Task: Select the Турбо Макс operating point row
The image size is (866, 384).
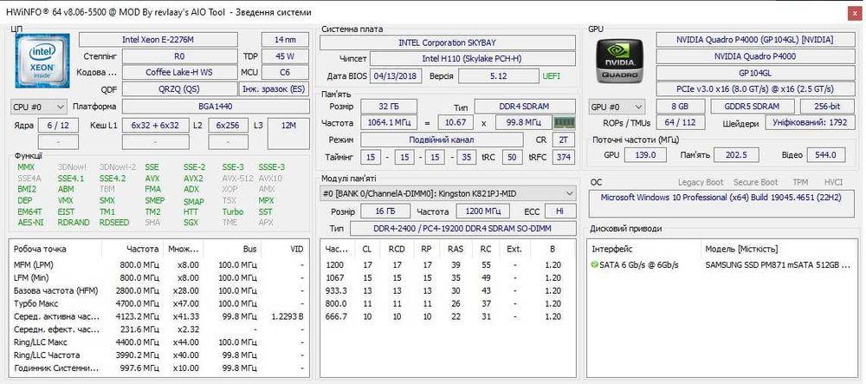Action: tap(159, 304)
